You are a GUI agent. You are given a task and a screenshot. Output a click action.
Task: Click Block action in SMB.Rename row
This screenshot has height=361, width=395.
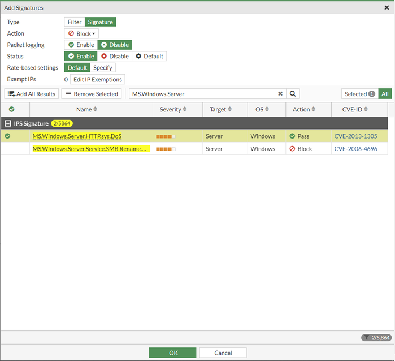tap(301, 149)
